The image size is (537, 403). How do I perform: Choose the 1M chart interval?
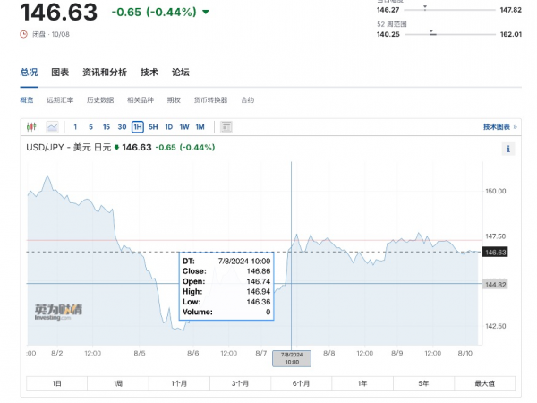(x=200, y=127)
